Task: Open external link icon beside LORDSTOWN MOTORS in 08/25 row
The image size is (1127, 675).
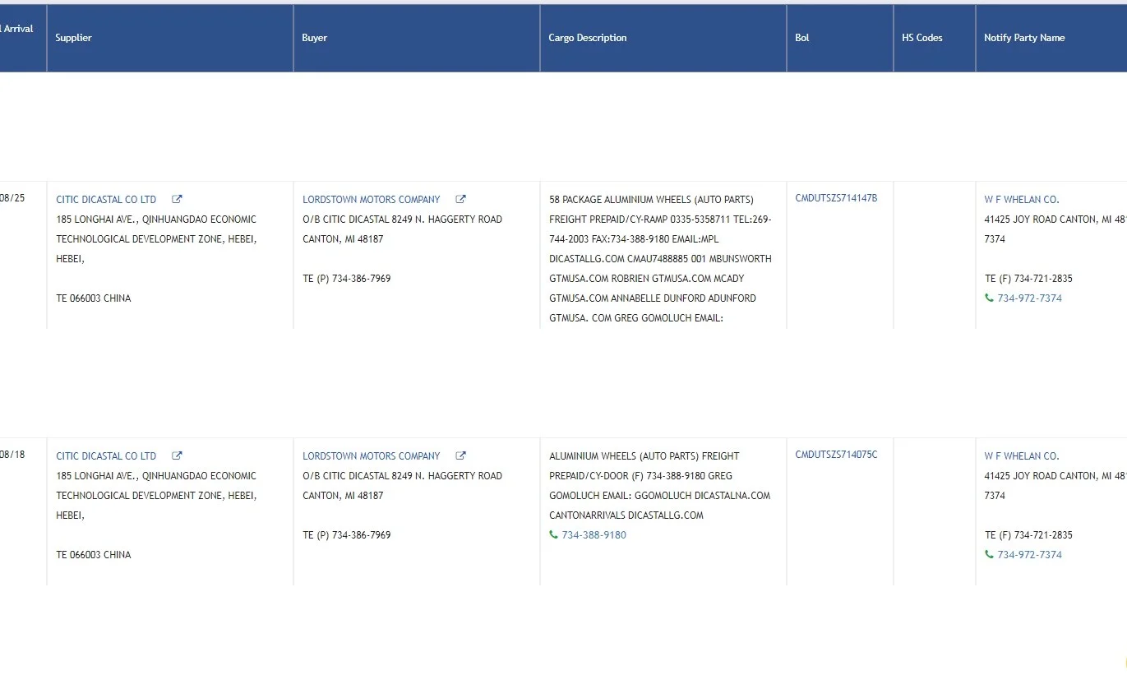Action: click(460, 199)
